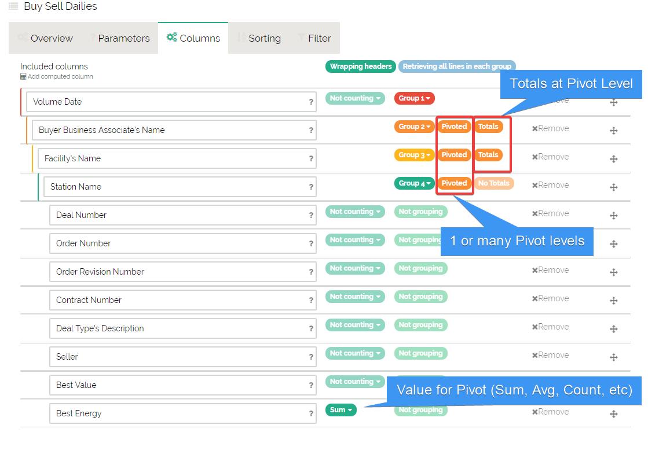Open the Sum aggregate dropdown for Best Energy
The image size is (648, 462).
(341, 410)
